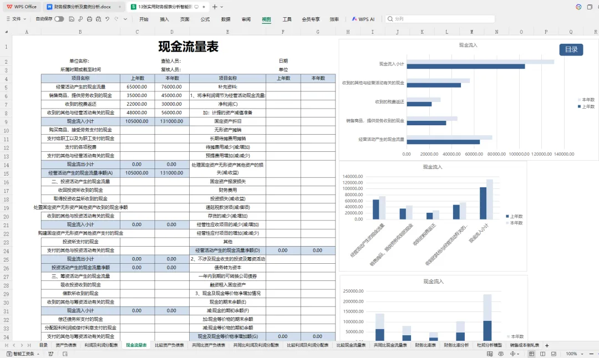This screenshot has height=358, width=599.
Task: Switch to the 资产负债表 sheet tab
Action: coord(66,345)
